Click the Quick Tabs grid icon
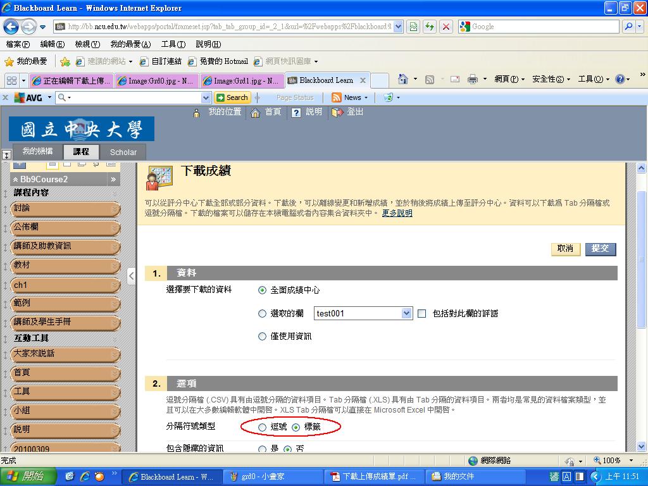This screenshot has height=486, width=648. point(11,80)
